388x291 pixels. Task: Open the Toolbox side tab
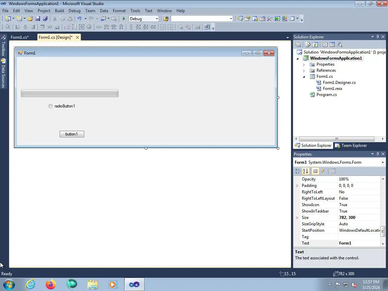point(3,45)
